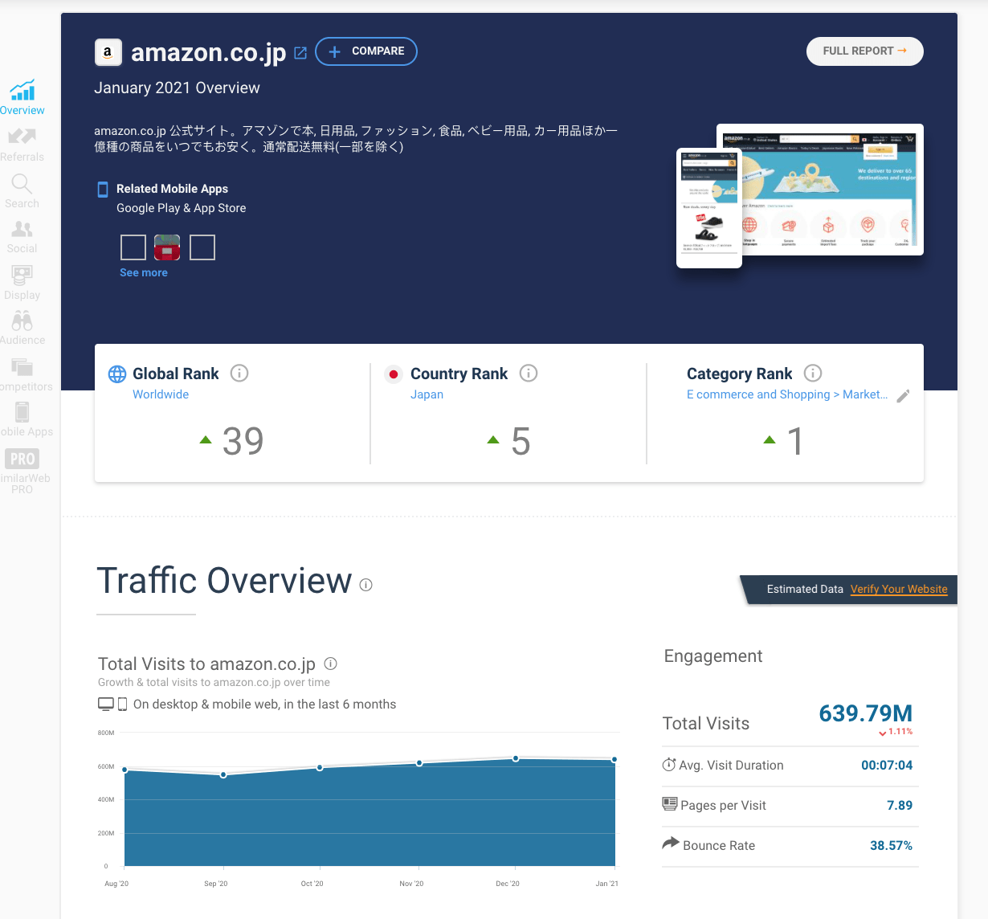The image size is (988, 919).
Task: Show info for Country Rank
Action: (x=529, y=374)
